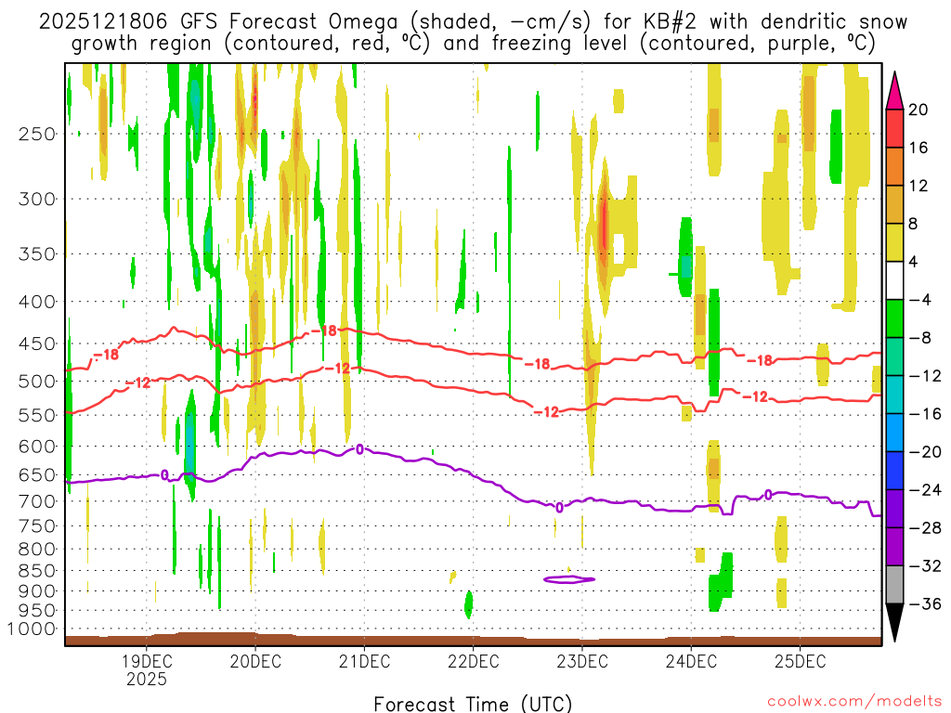Screen dimensions: 951x713
Task: Click the orange 12 to 16 colorbar segment
Action: point(894,167)
